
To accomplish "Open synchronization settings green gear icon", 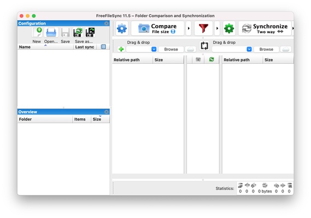I will (229, 28).
